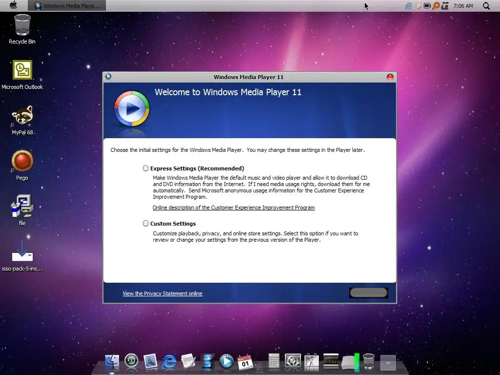Click the blank grey button in dialog footer
Screen dimensions: 500x375
click(x=368, y=293)
